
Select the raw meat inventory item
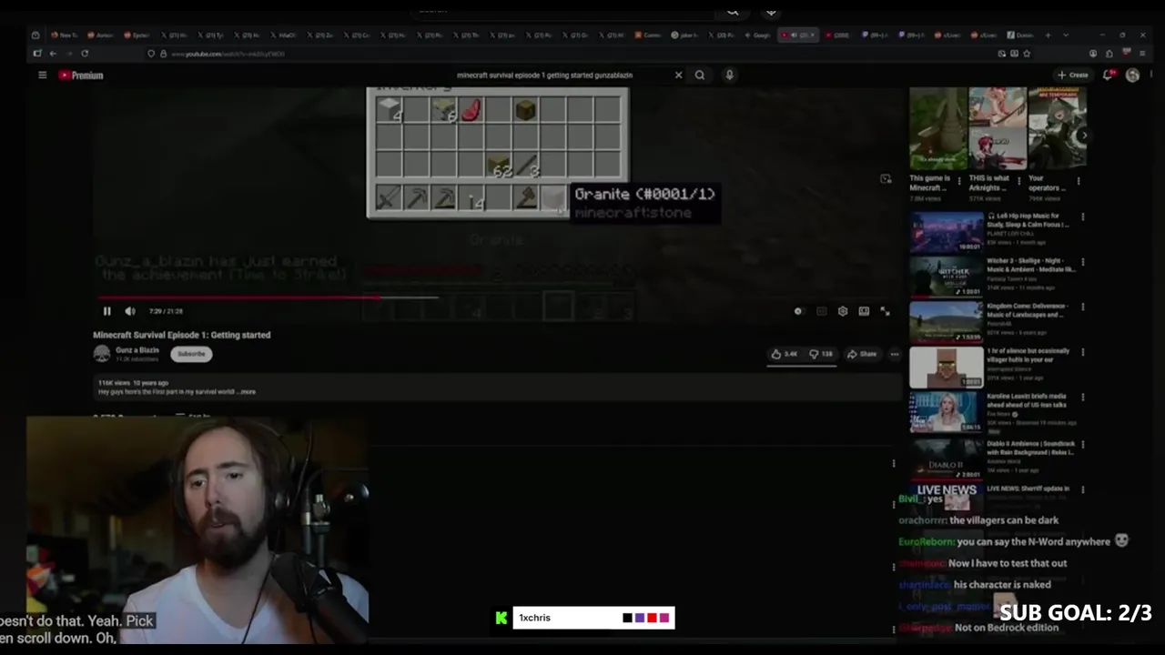(471, 111)
